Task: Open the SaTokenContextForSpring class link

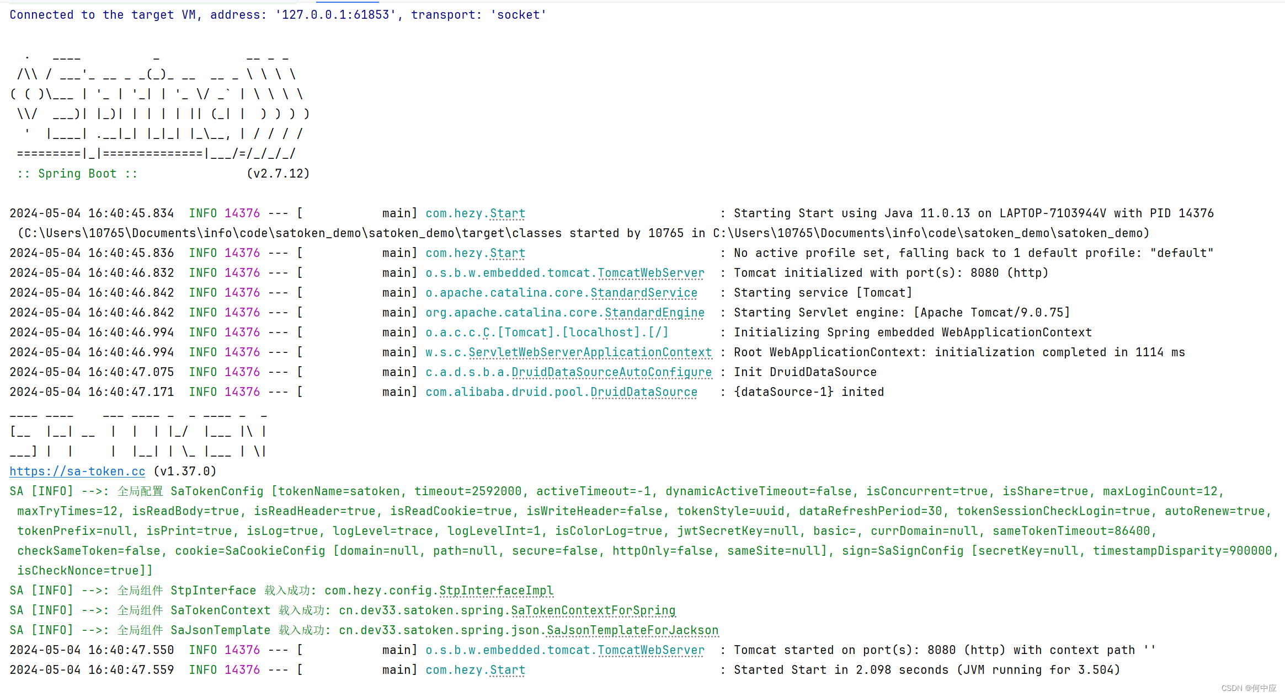Action: click(593, 610)
